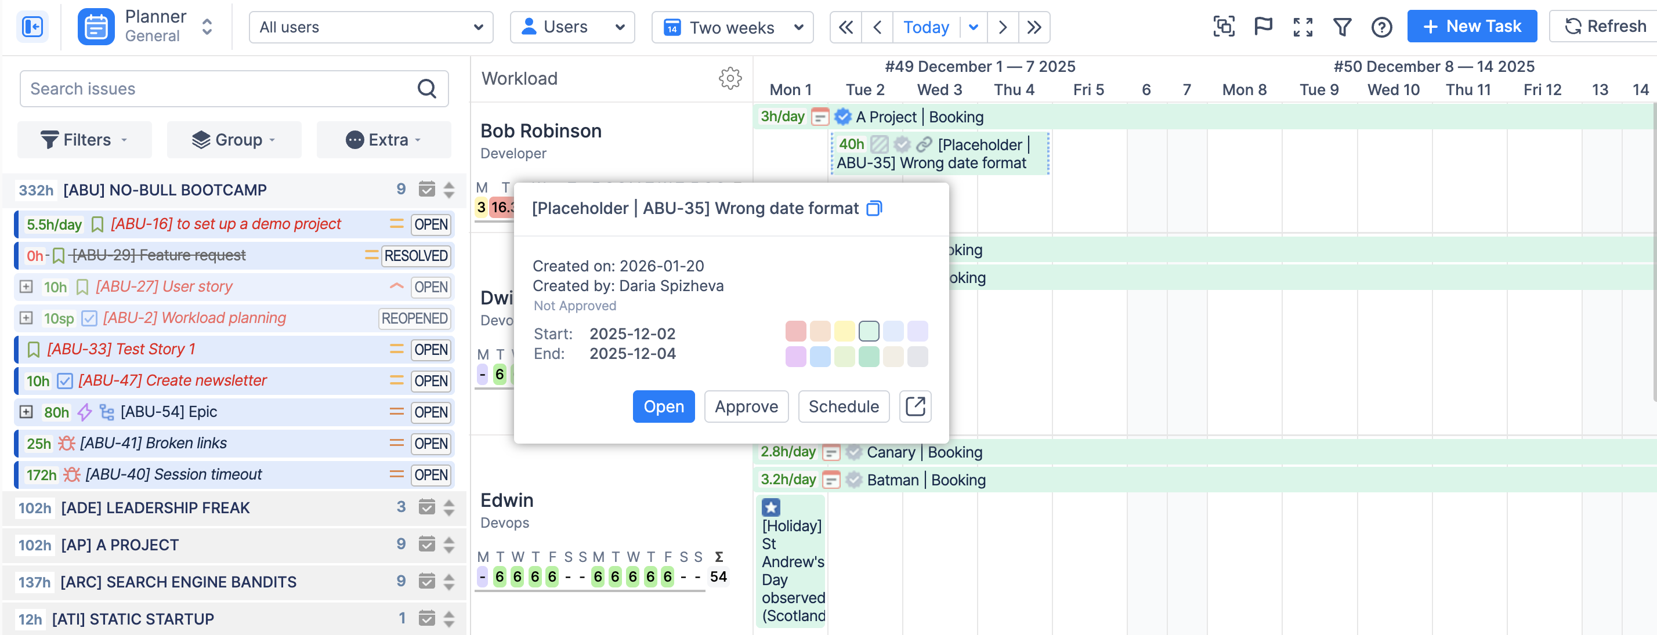Select the A PROJECT group row
1657x635 pixels.
point(234,545)
